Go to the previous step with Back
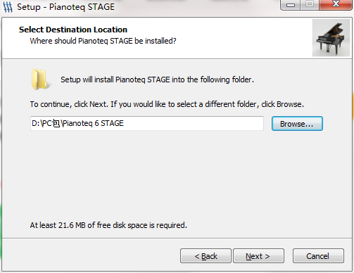Screen dimensions: 354x273 click(206, 256)
